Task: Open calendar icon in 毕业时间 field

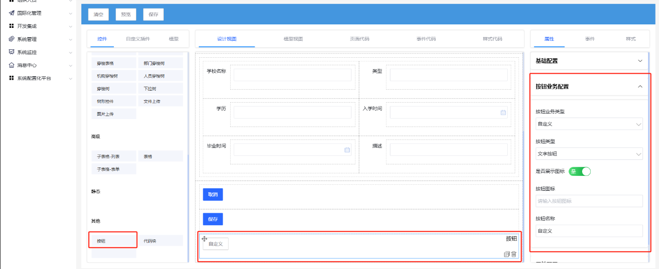Action: (x=347, y=149)
